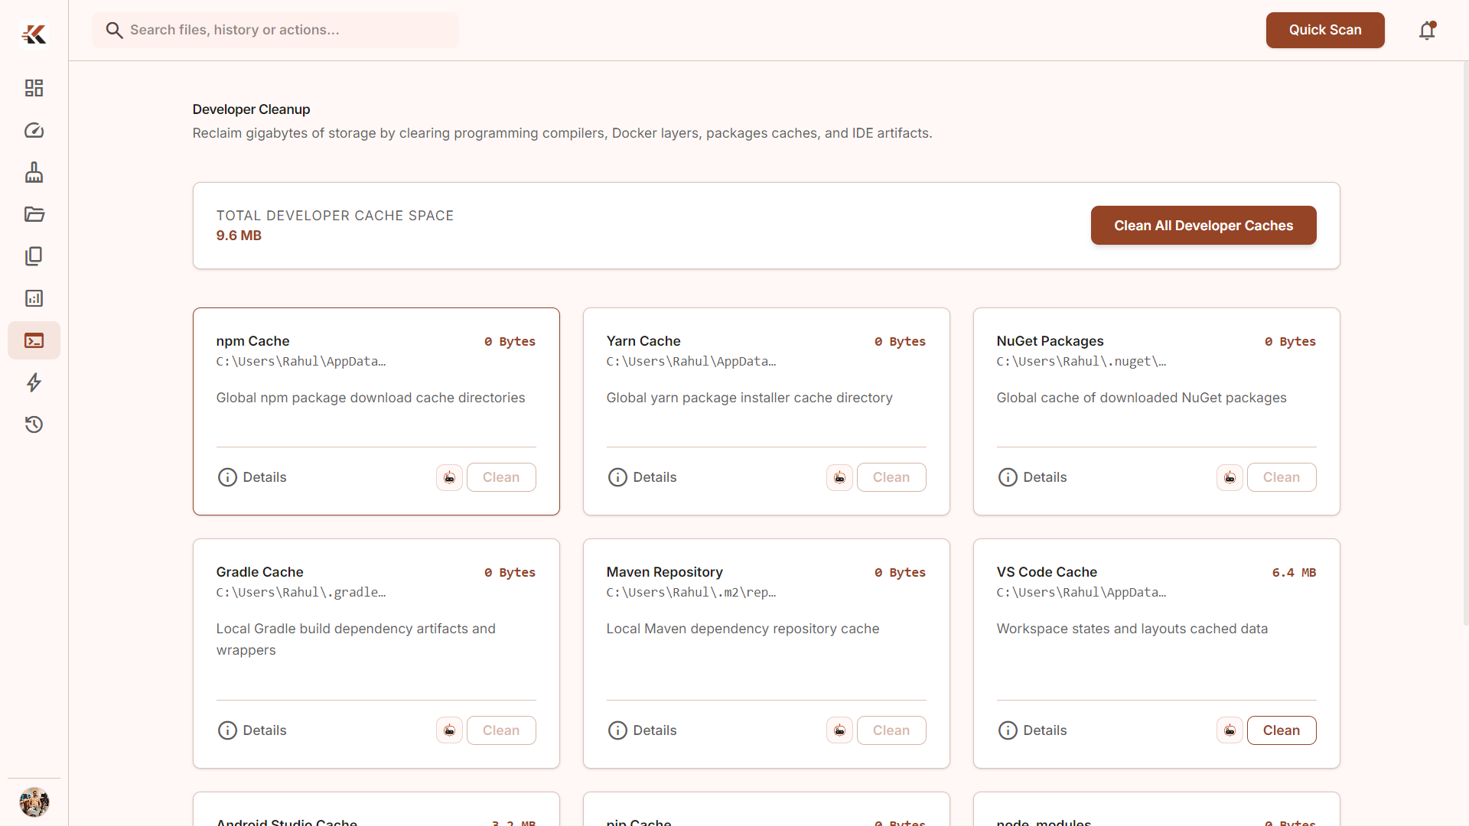Open the user avatar at sidebar bottom
Screen dimensions: 1469x826
click(34, 802)
